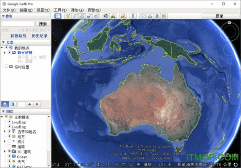This screenshot has height=168, width=241.
Task: Toggle sunlight across the landscape
Action: pyautogui.click(x=113, y=16)
